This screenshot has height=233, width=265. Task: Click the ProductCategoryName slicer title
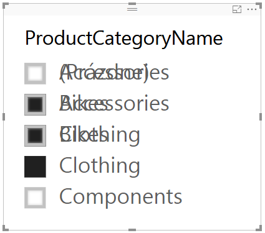point(124,39)
